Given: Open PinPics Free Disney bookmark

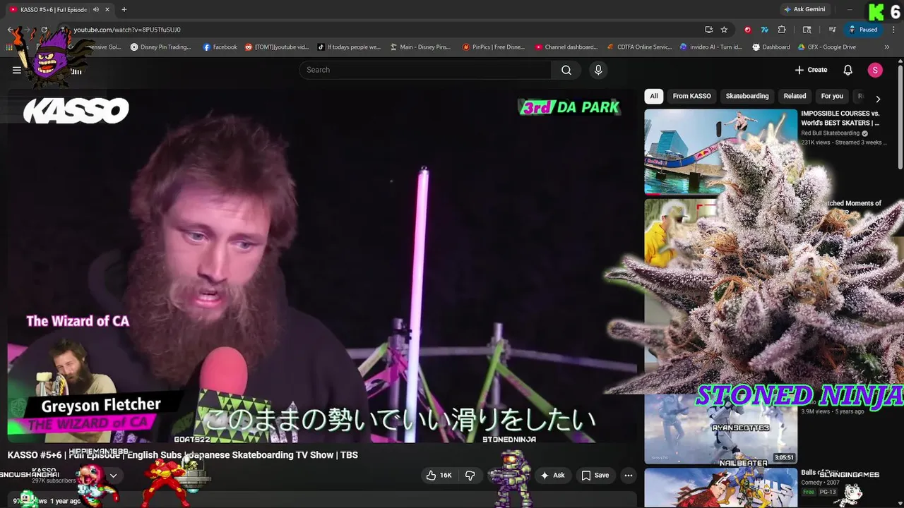Looking at the screenshot, I should coord(494,47).
